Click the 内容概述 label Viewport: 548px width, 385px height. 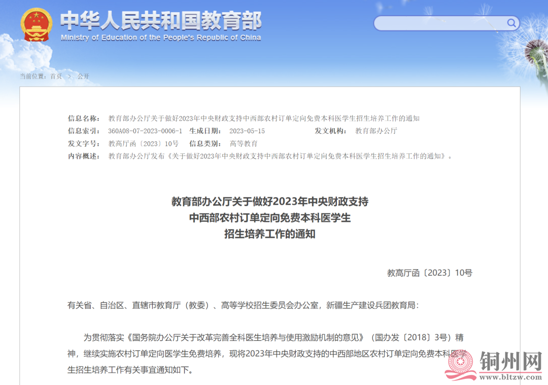click(84, 156)
